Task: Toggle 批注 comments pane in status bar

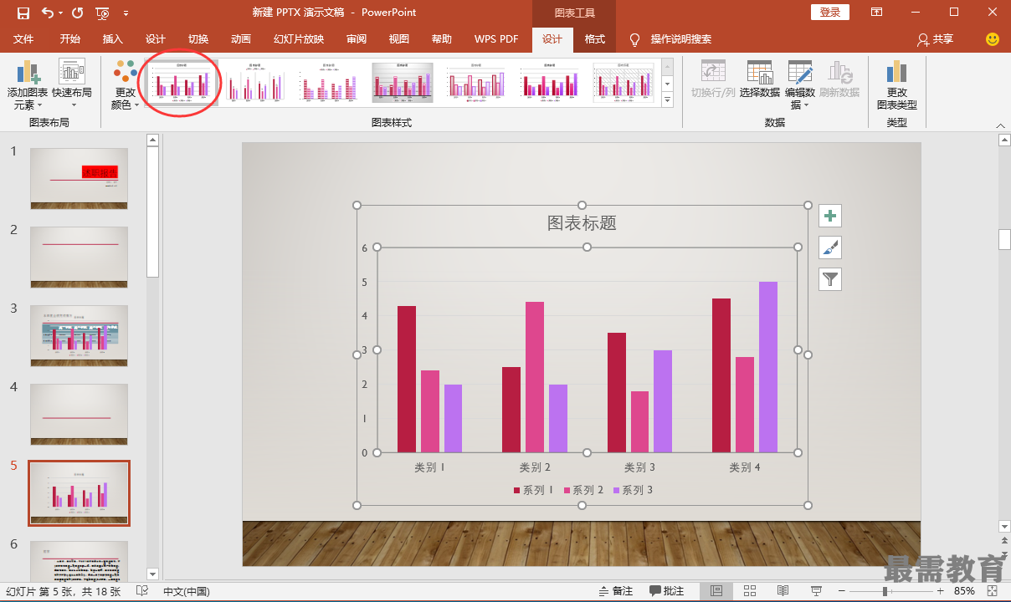Action: pos(666,591)
